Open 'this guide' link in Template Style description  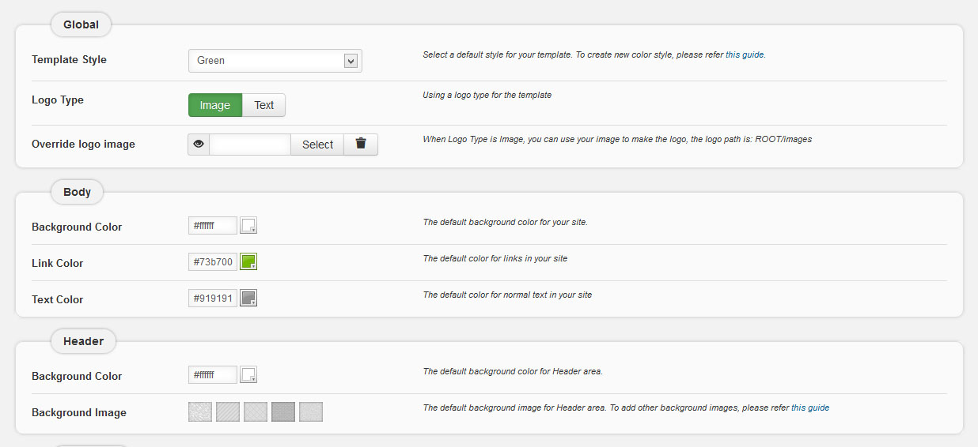click(745, 55)
